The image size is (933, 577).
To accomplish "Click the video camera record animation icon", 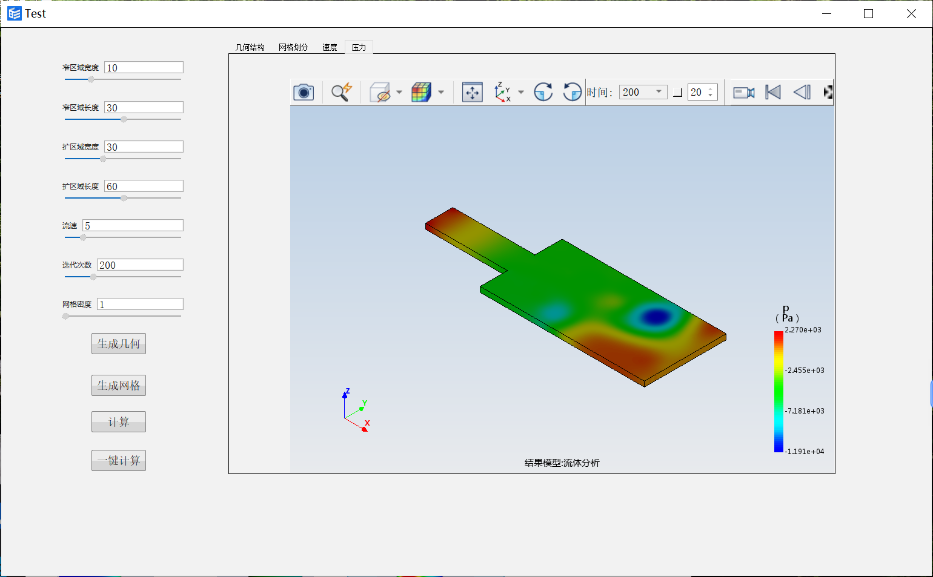I will [x=744, y=92].
